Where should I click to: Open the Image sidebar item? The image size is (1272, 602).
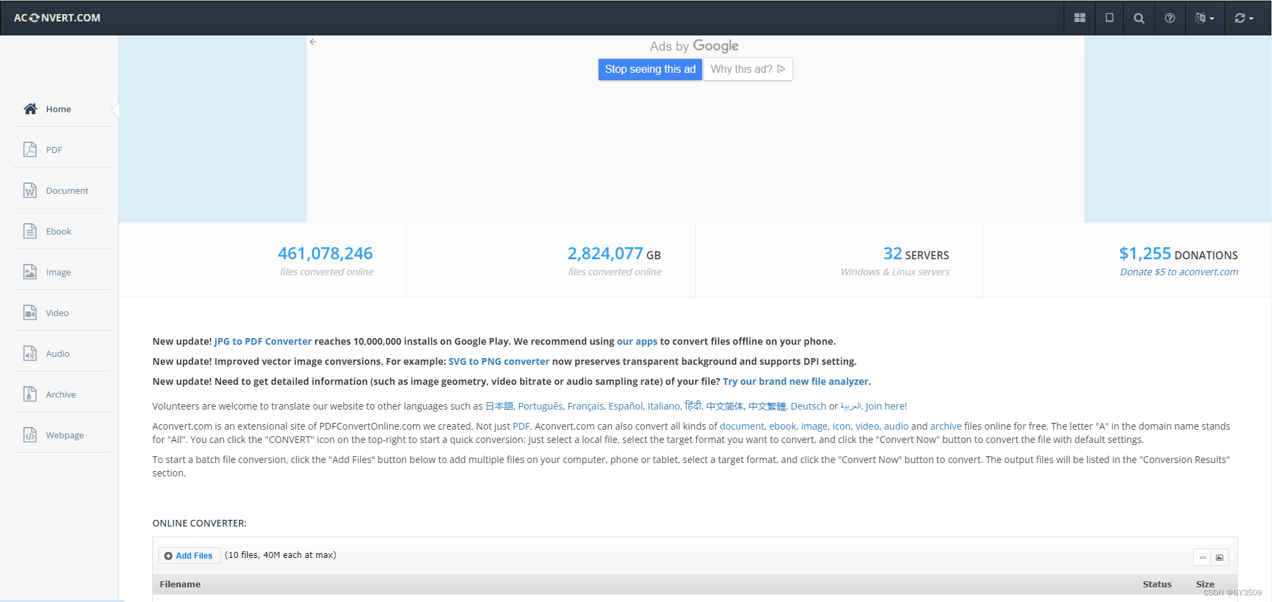[61, 272]
